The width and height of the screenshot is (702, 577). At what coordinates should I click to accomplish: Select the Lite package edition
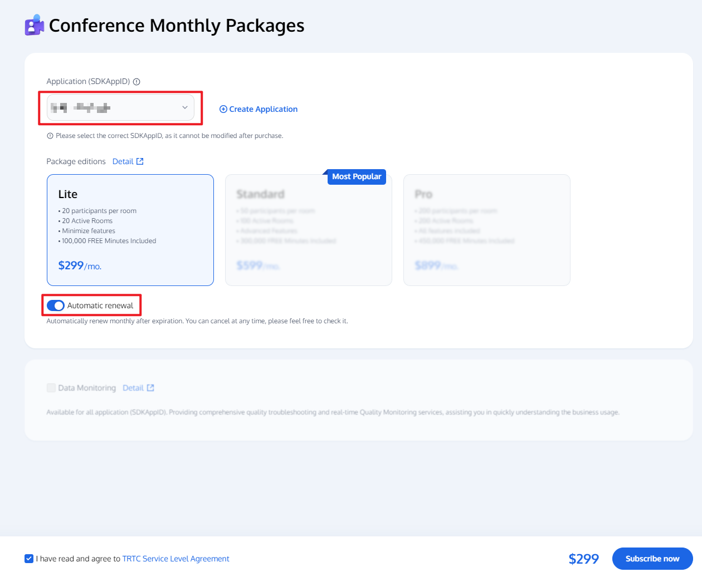(x=130, y=230)
